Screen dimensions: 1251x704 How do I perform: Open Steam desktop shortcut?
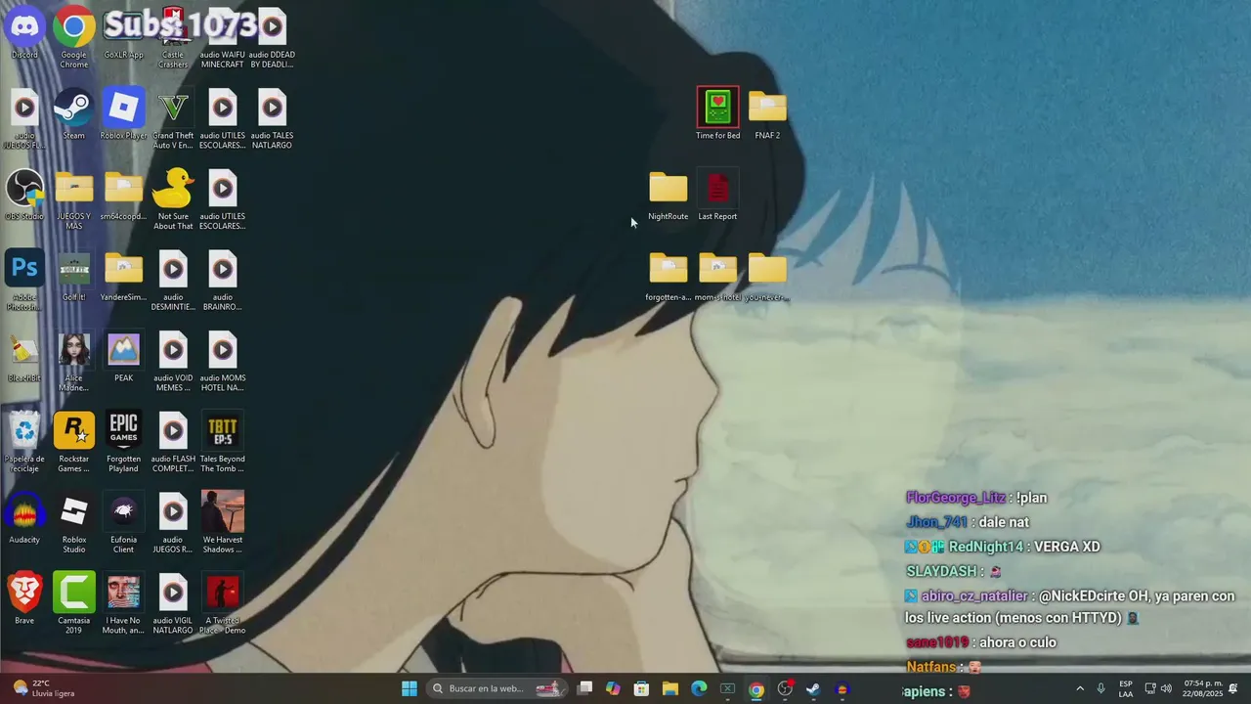pos(74,114)
